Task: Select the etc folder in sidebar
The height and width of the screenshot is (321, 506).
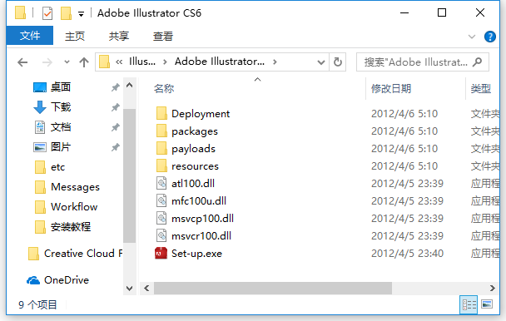Action: click(x=50, y=167)
